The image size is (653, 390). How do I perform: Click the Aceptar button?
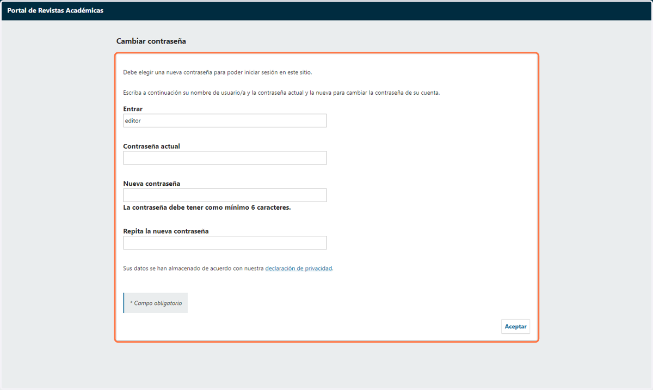pyautogui.click(x=515, y=326)
